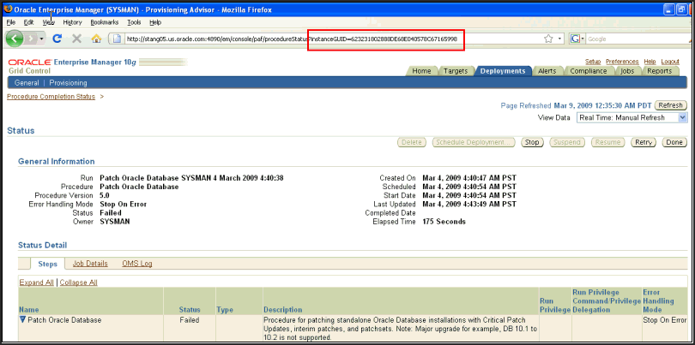Open the History menu
The height and width of the screenshot is (345, 695).
[x=72, y=22]
